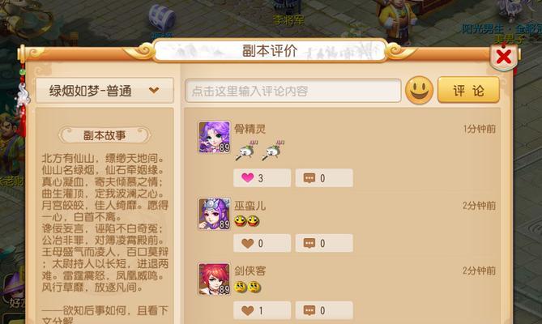Click the dropdown chevron arrow
Viewport: 542px width, 324px height.
click(154, 91)
